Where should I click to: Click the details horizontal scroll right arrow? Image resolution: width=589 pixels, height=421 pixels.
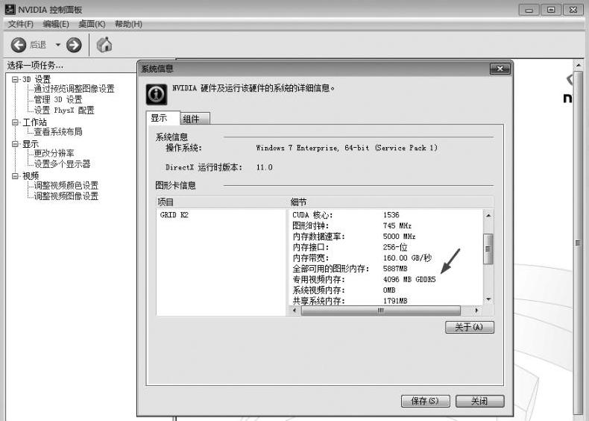tap(476, 311)
